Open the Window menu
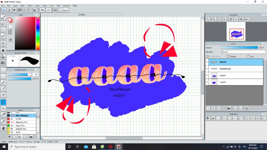This screenshot has height=150, width=267. click(66, 6)
